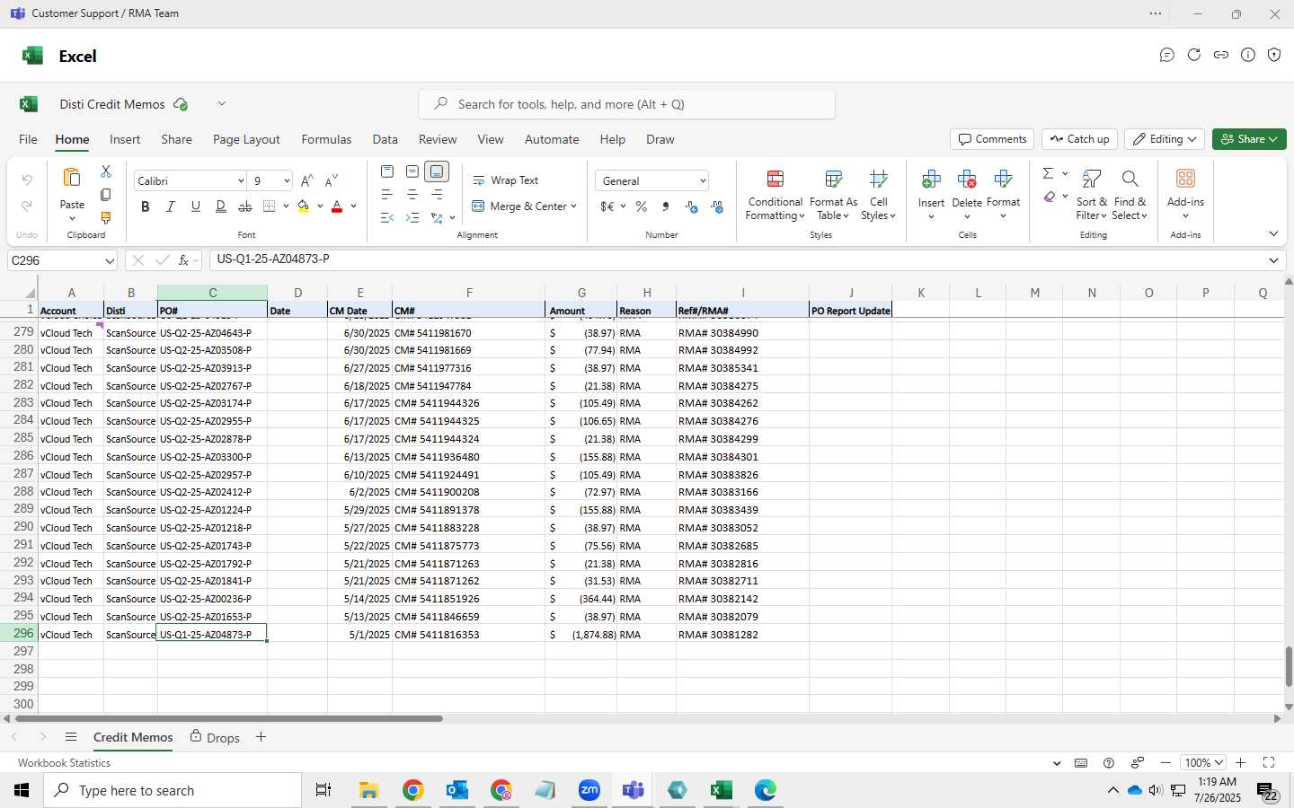This screenshot has width=1294, height=808.
Task: Click the Decrease Indent icon
Action: (387, 217)
